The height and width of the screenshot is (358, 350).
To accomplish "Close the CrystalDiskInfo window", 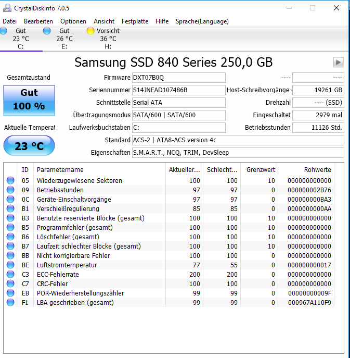I will [336, 8].
